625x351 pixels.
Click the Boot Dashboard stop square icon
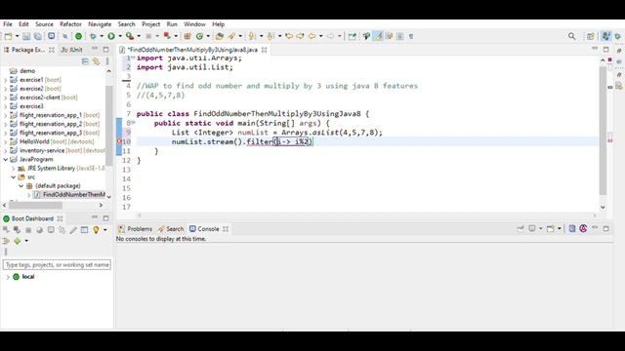[28, 230]
